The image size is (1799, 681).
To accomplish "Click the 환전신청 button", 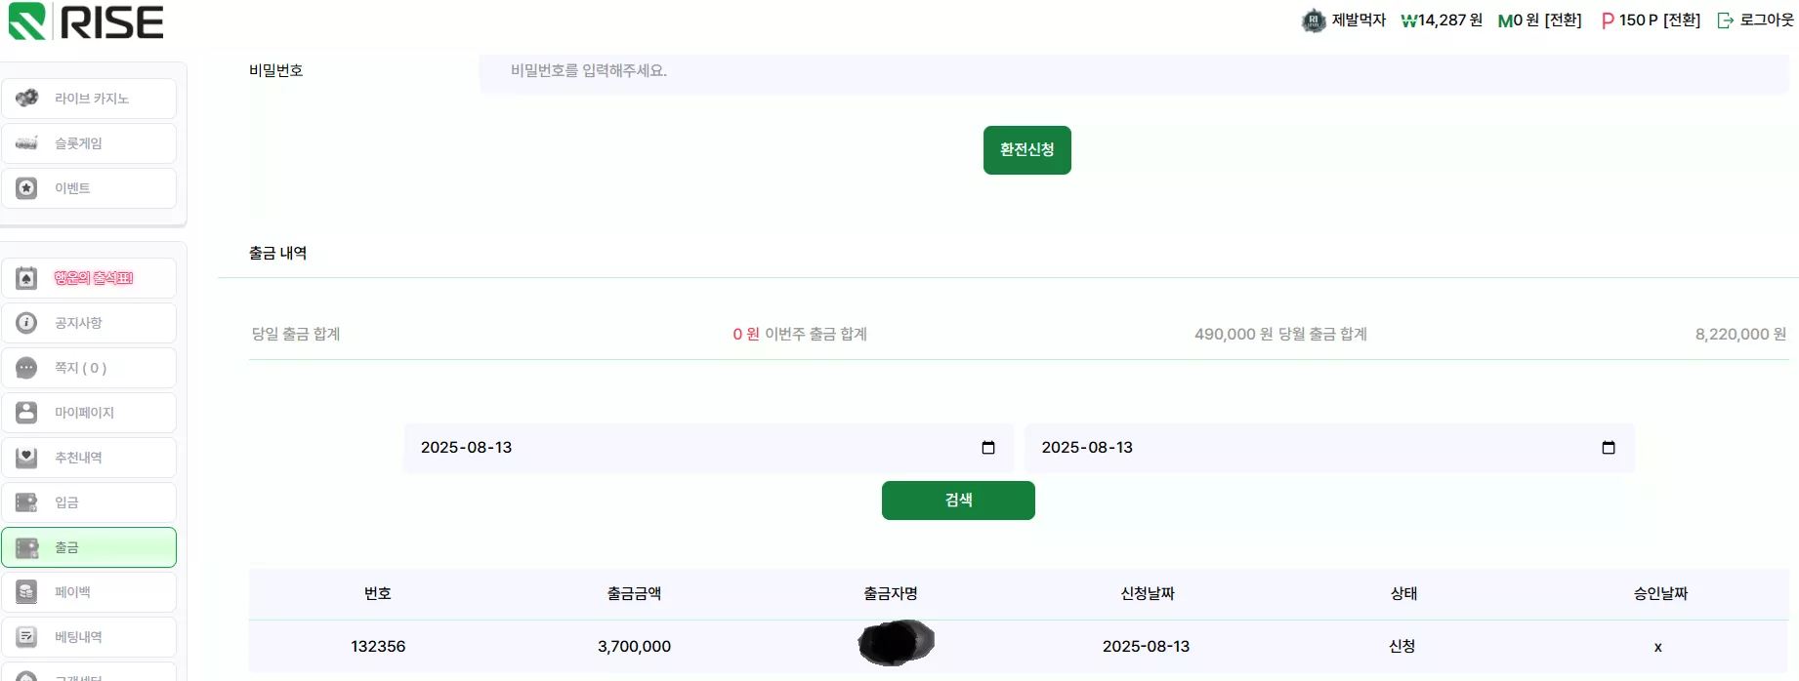I will tap(1026, 150).
